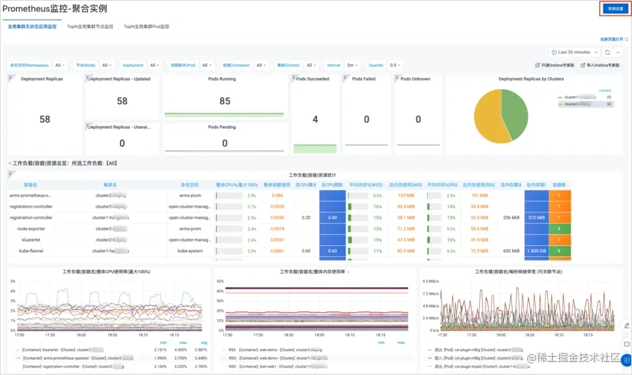Image resolution: width=632 pixels, height=375 pixels.
Task: Open the 节点(Node) All dropdown
Action: pos(107,66)
